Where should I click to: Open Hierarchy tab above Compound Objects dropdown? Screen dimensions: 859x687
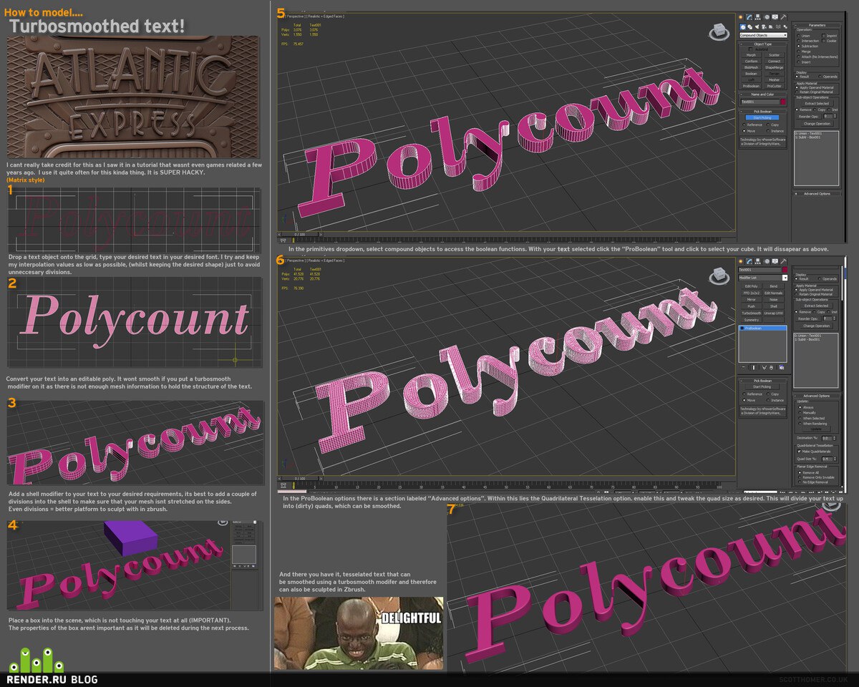point(758,17)
